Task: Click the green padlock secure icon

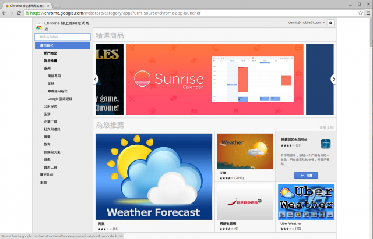Action: (x=27, y=13)
